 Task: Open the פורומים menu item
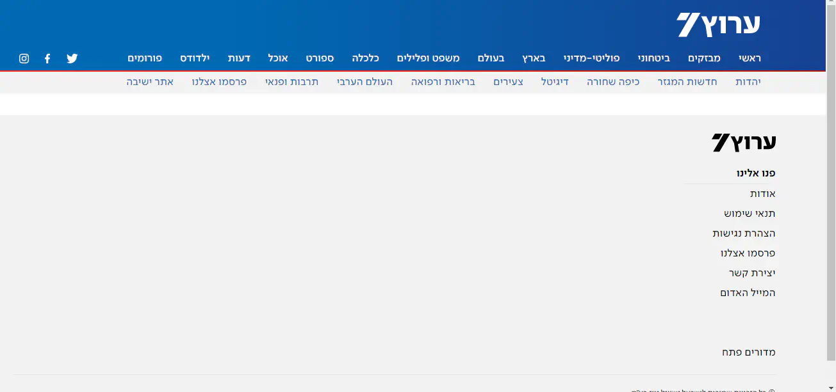pos(145,58)
